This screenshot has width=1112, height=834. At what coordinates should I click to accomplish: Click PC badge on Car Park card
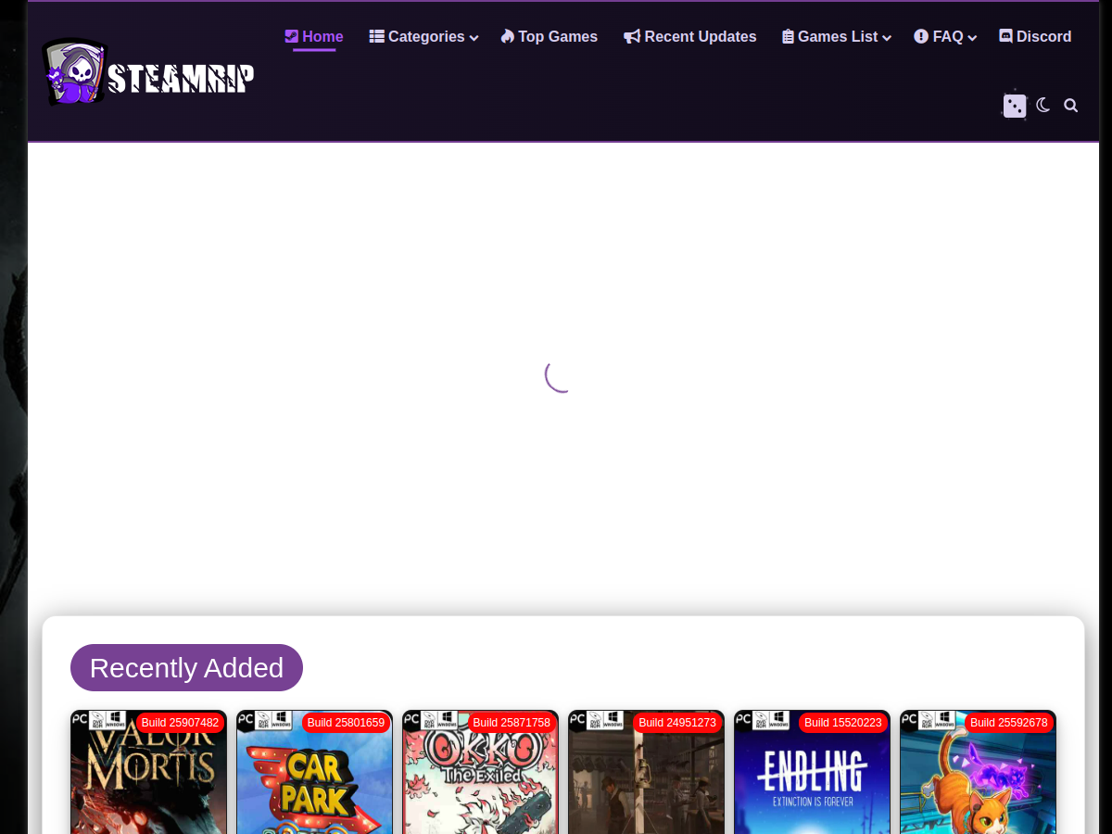246,718
